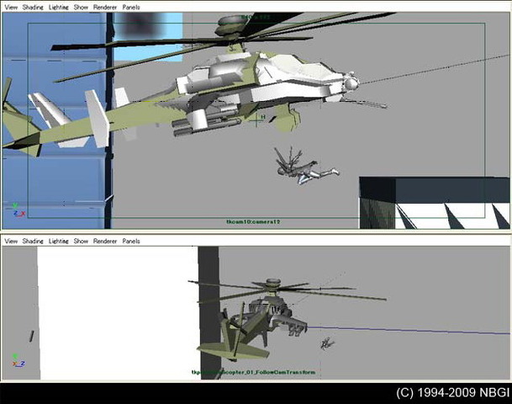Open Renderer menu in the top viewport

pos(105,7)
